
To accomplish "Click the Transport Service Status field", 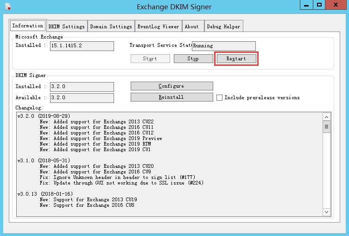I will 223,46.
